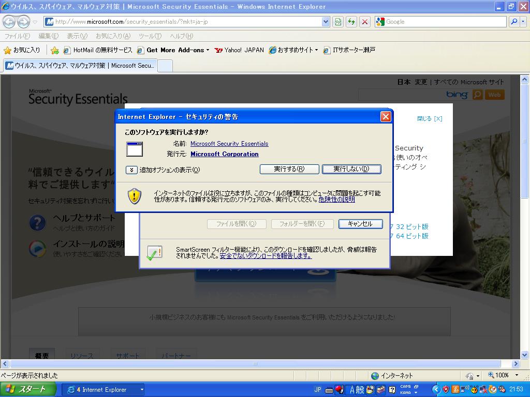Viewport: 530px width, 397px height.
Task: Open the お気に入り(A) menu
Action: pos(113,36)
